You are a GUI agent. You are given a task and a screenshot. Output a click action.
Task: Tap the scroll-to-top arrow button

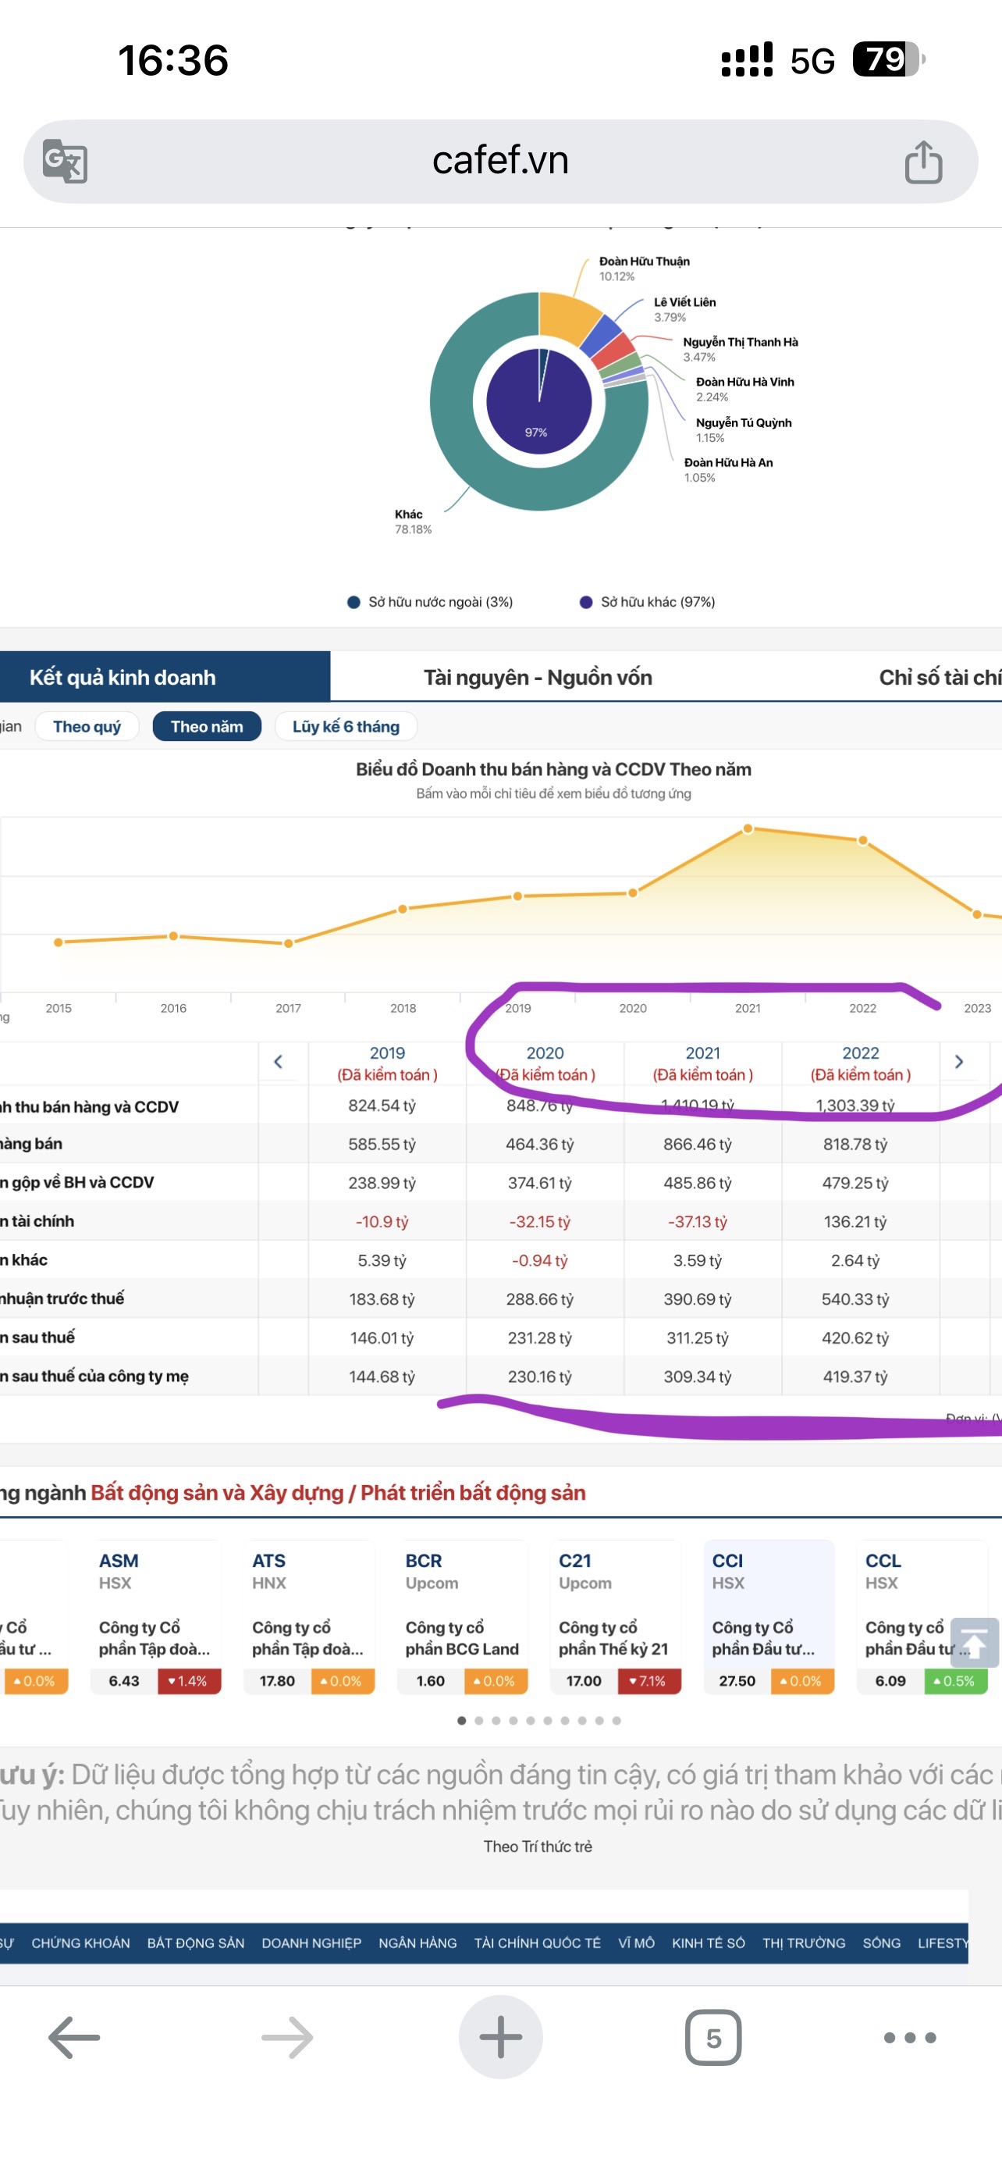[x=974, y=1642]
